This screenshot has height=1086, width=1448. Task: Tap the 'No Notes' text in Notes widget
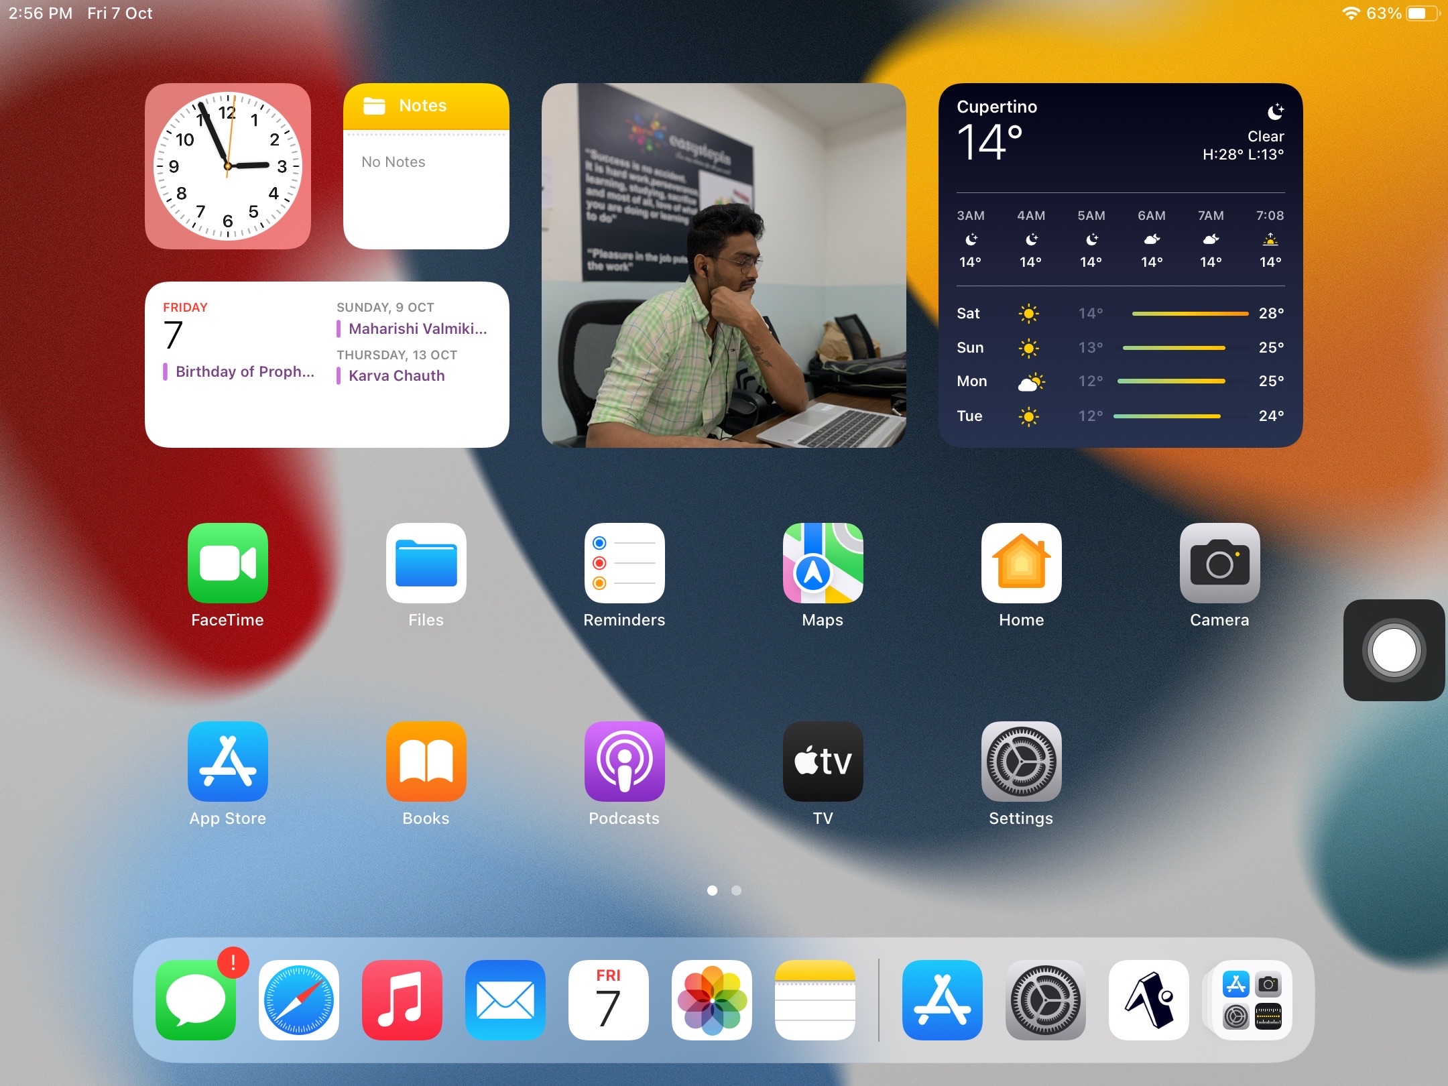(x=394, y=162)
